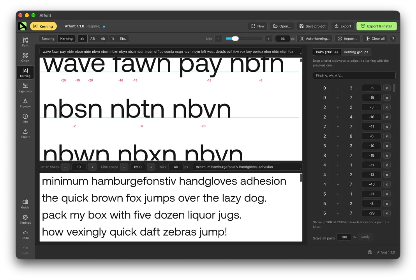Click the Export & install button
Viewport: 416px width, 280px height.
pos(377,26)
